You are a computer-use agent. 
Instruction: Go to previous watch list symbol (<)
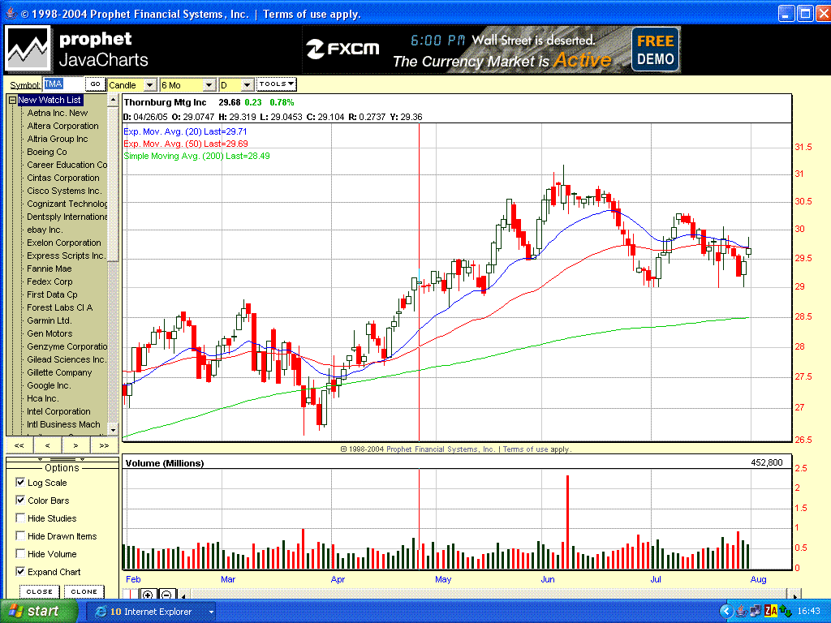(x=48, y=445)
